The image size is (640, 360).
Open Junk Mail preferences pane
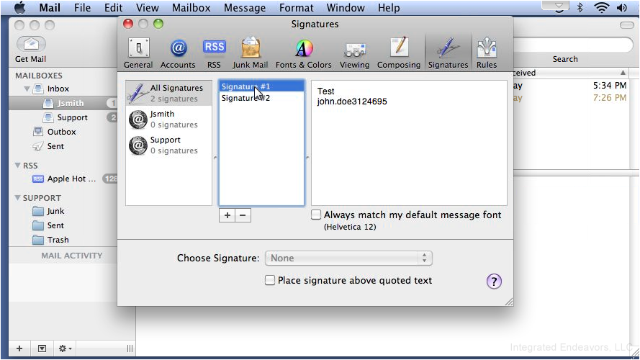point(251,53)
